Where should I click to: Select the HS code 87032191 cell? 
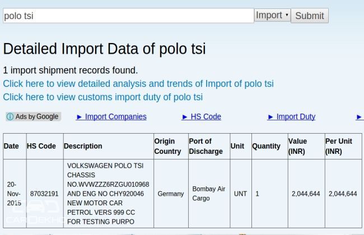pyautogui.click(x=45, y=194)
